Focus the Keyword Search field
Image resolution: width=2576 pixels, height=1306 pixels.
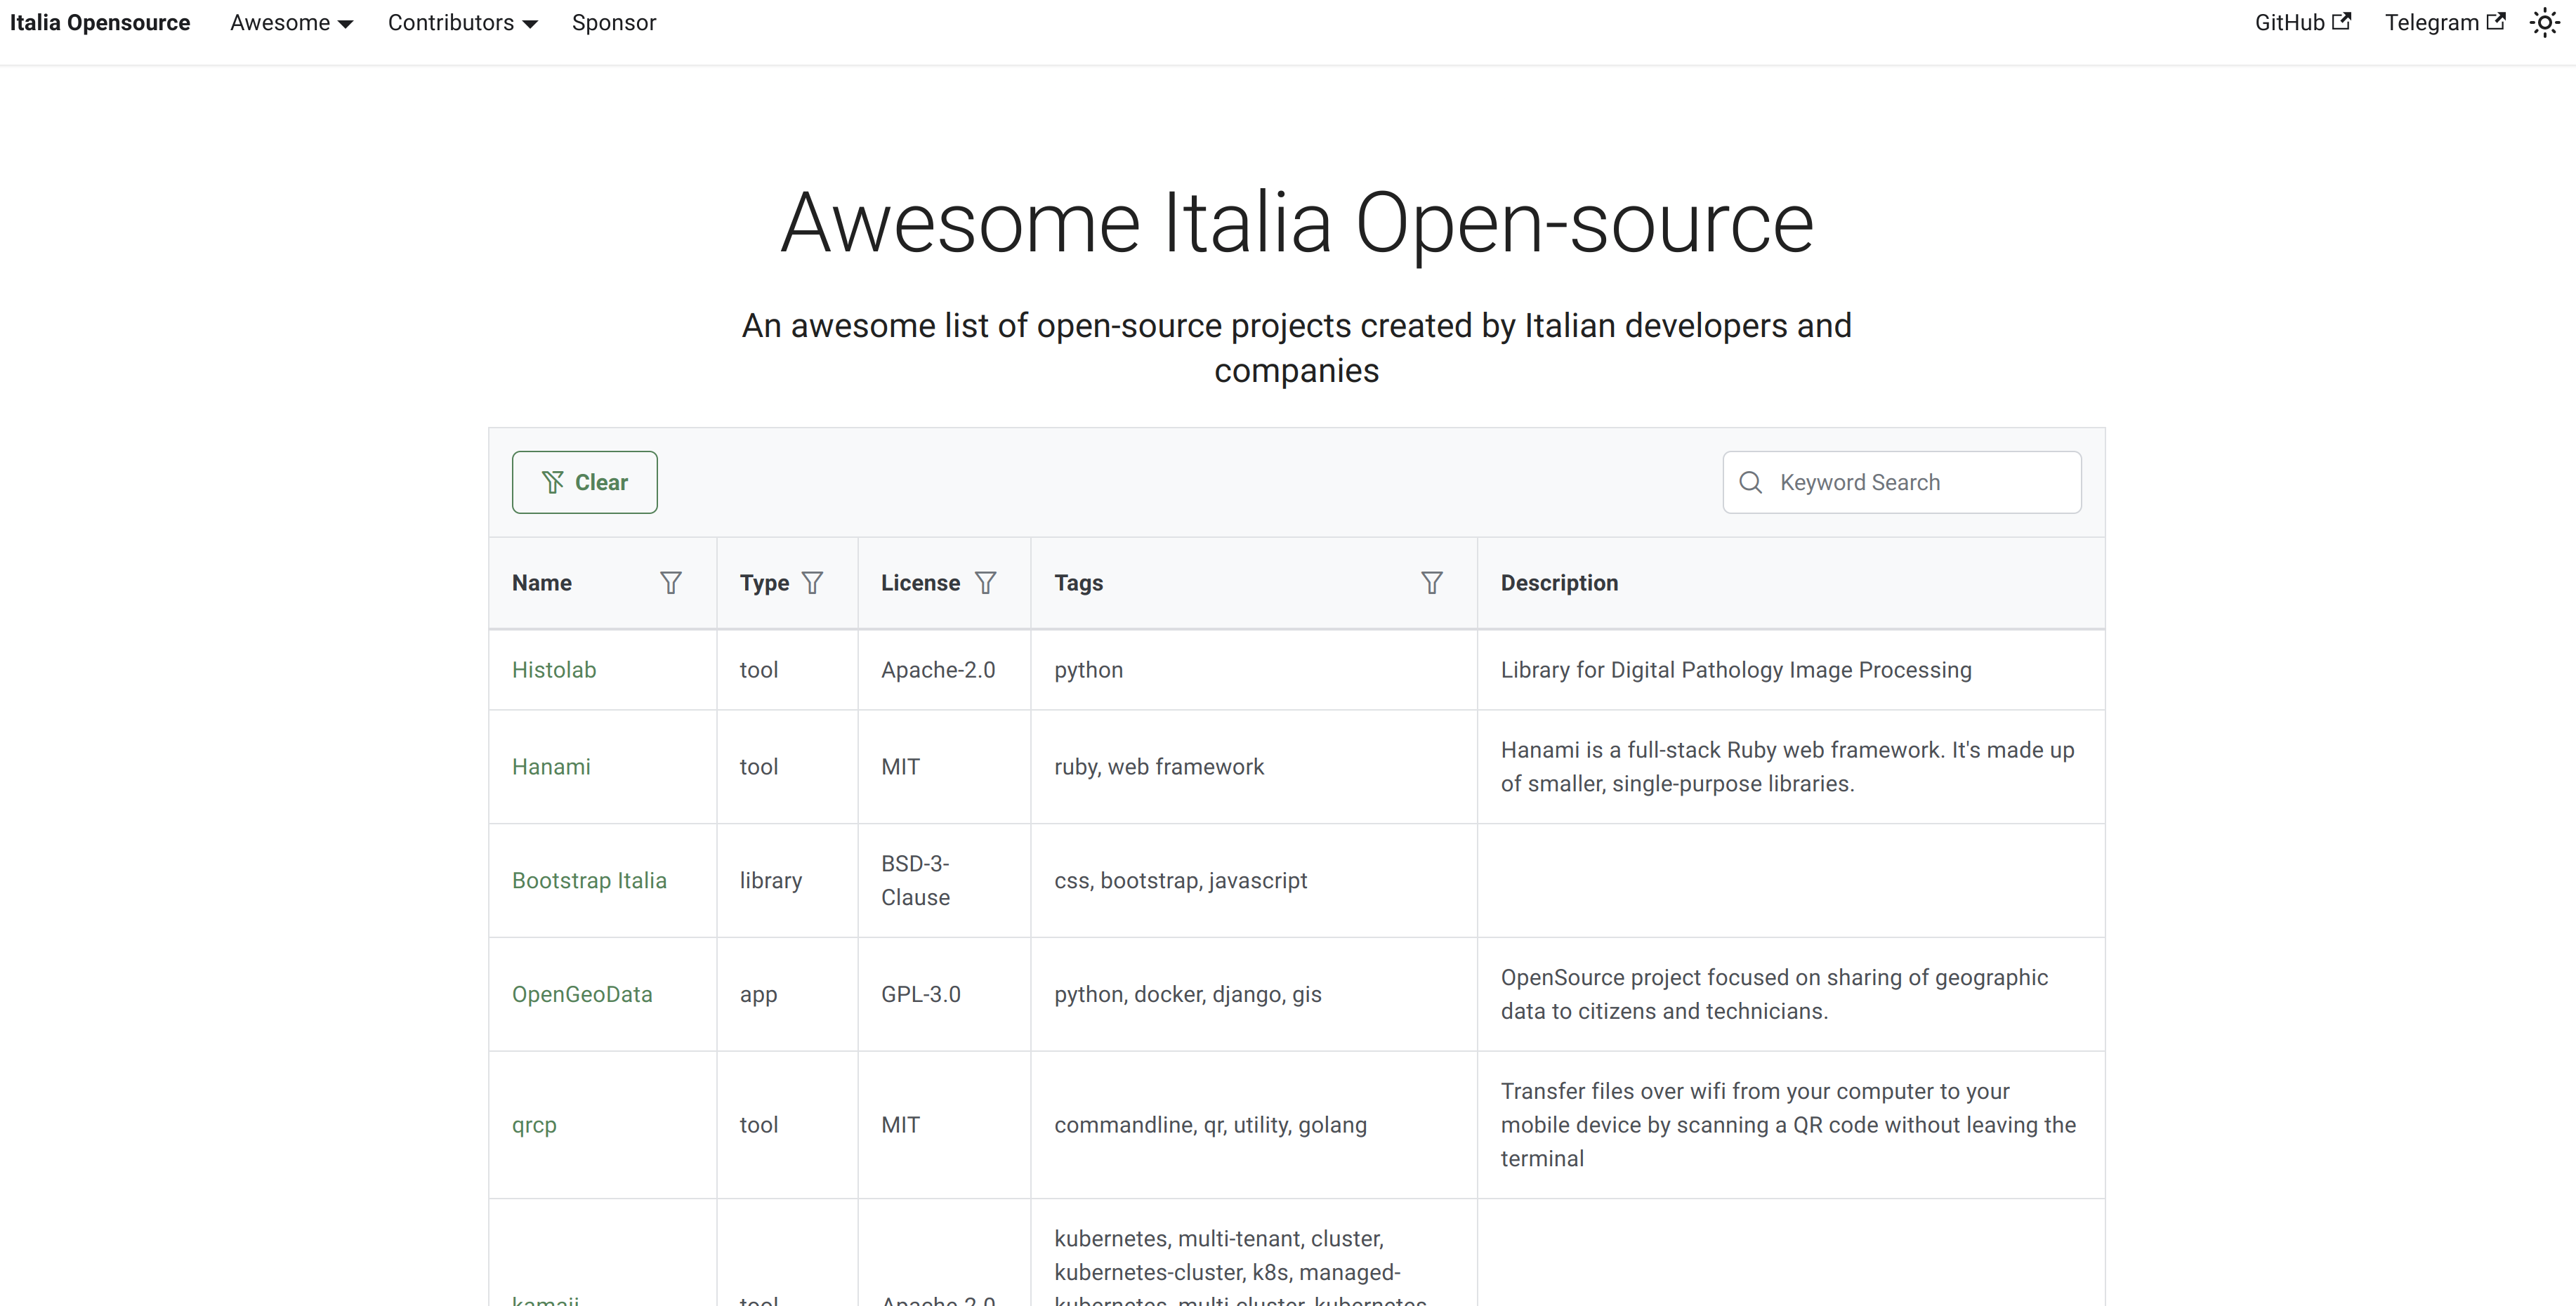pyautogui.click(x=1902, y=482)
